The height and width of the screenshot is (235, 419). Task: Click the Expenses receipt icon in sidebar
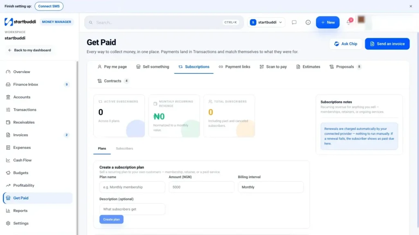pyautogui.click(x=8, y=148)
